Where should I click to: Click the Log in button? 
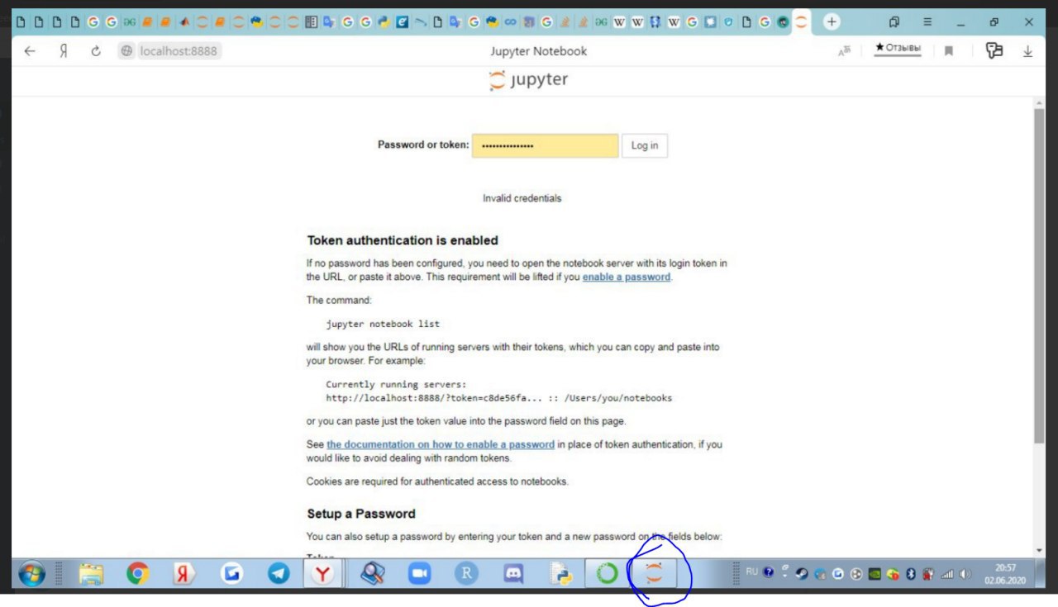click(x=645, y=145)
